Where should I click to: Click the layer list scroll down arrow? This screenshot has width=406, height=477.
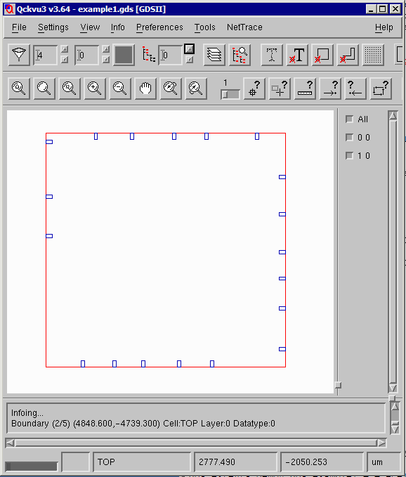pos(393,388)
